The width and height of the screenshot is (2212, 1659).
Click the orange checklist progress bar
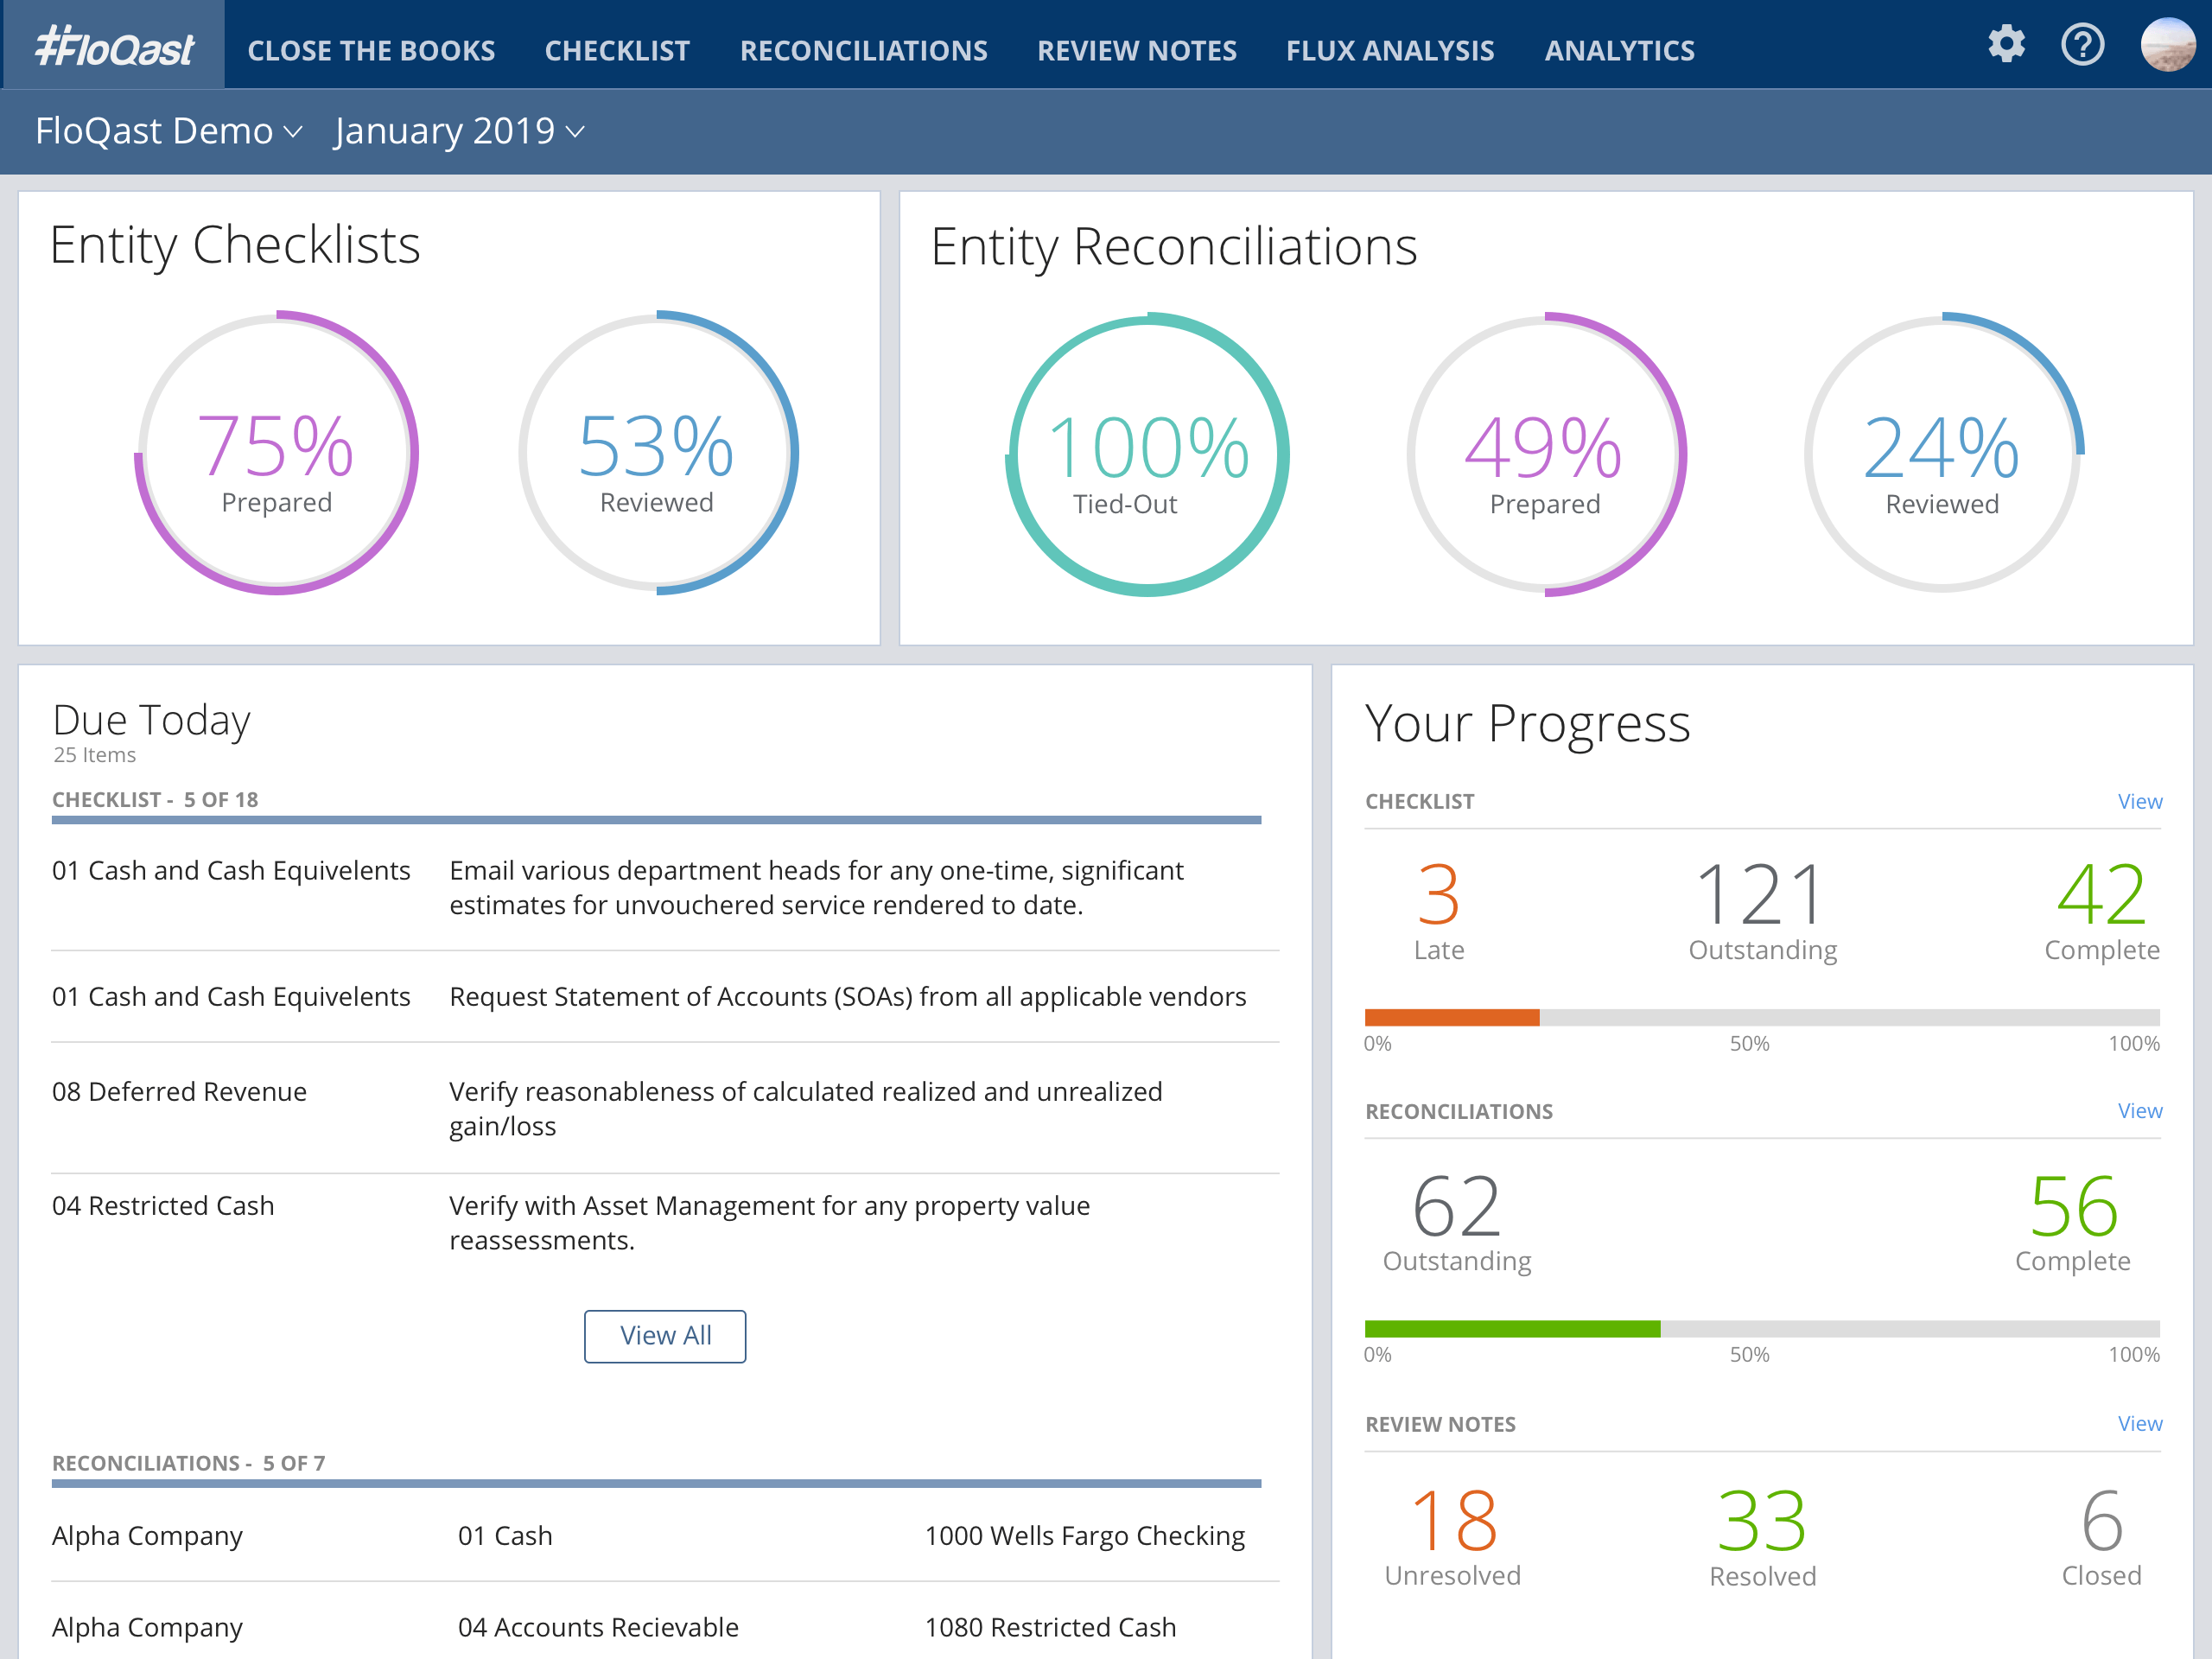click(1451, 1017)
